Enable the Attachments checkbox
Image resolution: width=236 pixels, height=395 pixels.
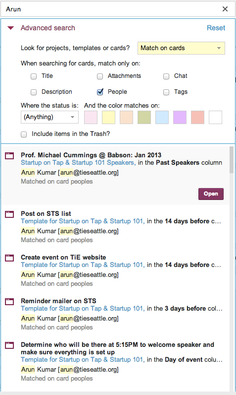(100, 76)
